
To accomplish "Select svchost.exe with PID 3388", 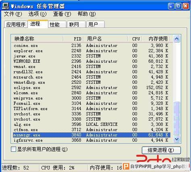I will 91,119.
